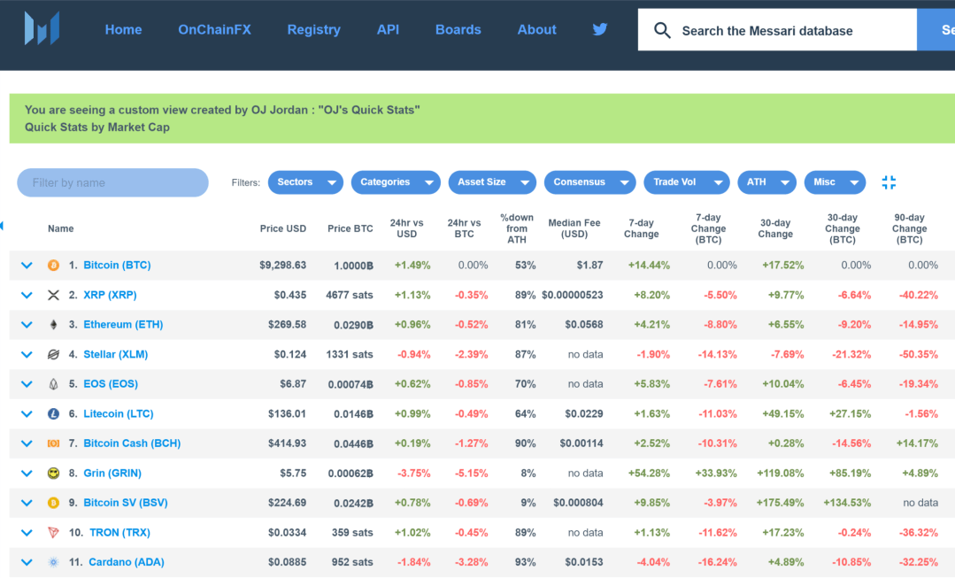Viewport: 955px width, 578px height.
Task: Open the Registry nav item
Action: pyautogui.click(x=313, y=29)
